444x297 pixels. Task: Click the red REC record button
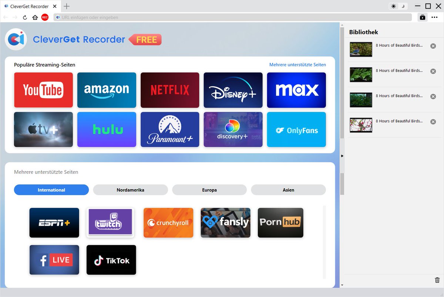pyautogui.click(x=45, y=17)
